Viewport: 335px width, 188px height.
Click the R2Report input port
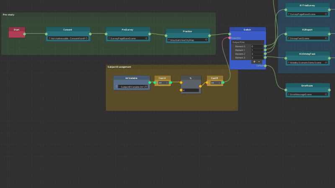pyautogui.click(x=286, y=34)
